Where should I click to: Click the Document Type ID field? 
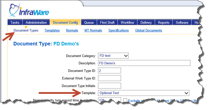coord(109,71)
